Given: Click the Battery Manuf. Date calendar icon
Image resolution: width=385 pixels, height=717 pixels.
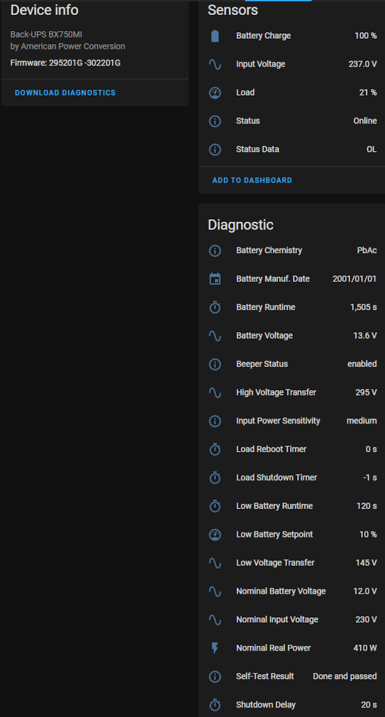Looking at the screenshot, I should click(215, 279).
